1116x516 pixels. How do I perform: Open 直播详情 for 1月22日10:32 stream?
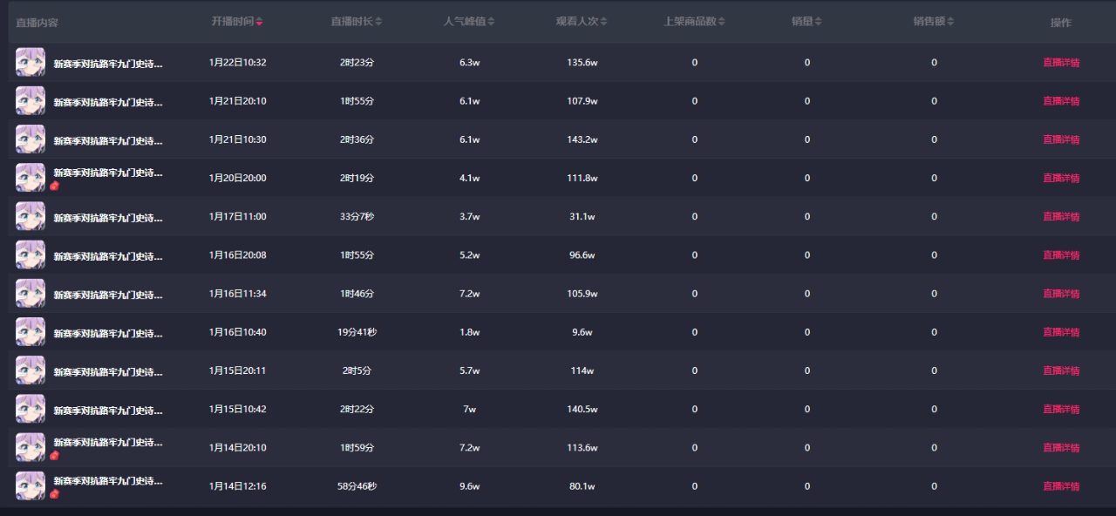1061,63
